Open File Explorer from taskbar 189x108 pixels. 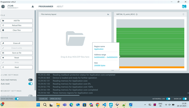click(58, 105)
